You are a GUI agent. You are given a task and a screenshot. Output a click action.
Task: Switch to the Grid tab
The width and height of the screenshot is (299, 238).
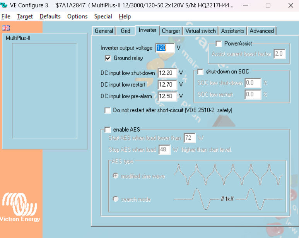[125, 31]
